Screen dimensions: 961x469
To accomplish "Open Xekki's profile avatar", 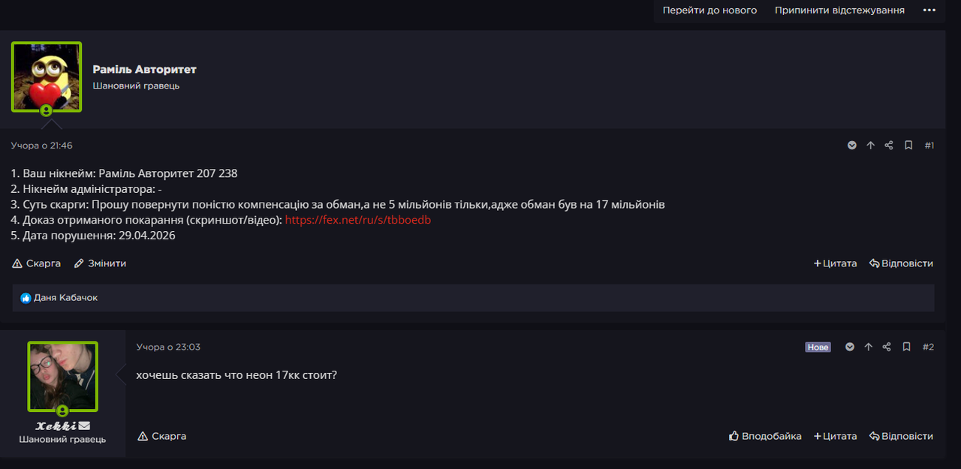I will 63,377.
